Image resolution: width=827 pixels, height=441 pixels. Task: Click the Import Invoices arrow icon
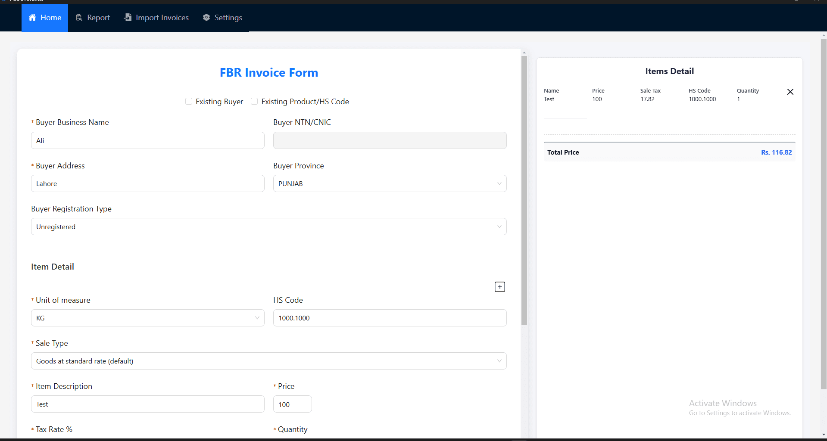[128, 18]
